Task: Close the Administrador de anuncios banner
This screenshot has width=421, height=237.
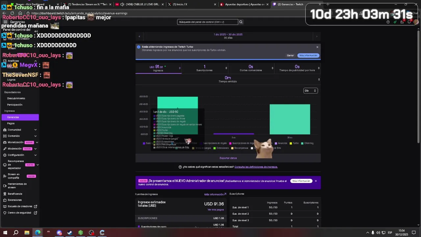Action: coord(316,181)
